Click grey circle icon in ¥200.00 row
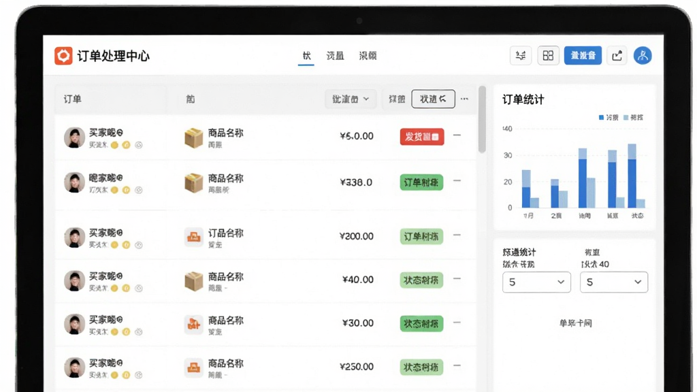The height and width of the screenshot is (392, 697). (x=139, y=245)
